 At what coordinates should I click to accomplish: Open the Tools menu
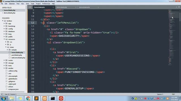tap(33, 4)
